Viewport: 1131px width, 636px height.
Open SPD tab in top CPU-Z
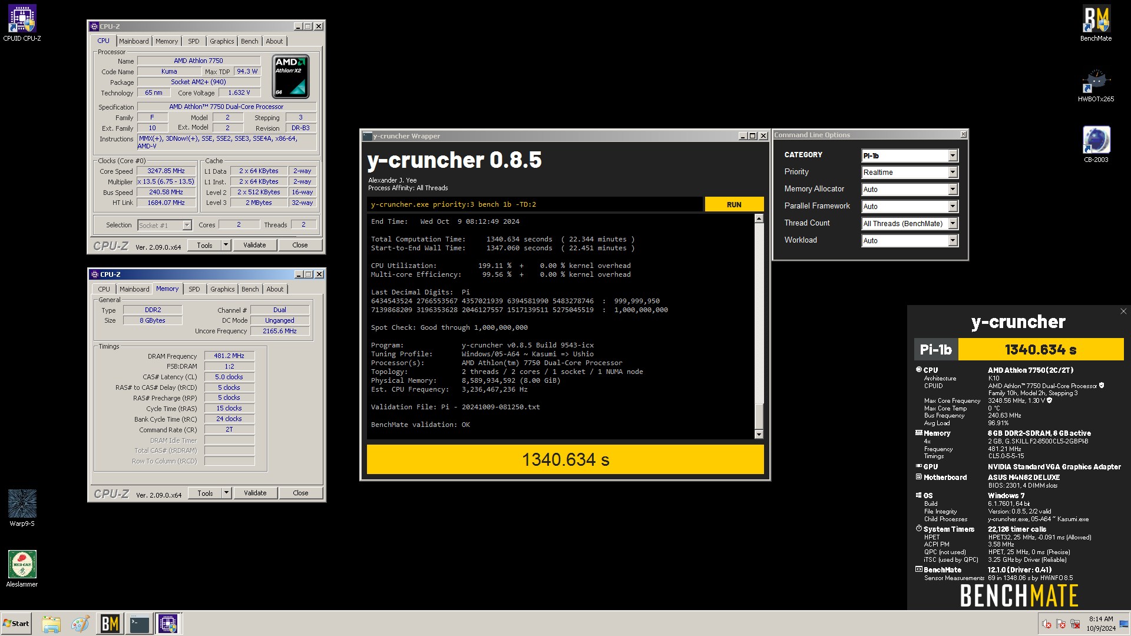[194, 41]
